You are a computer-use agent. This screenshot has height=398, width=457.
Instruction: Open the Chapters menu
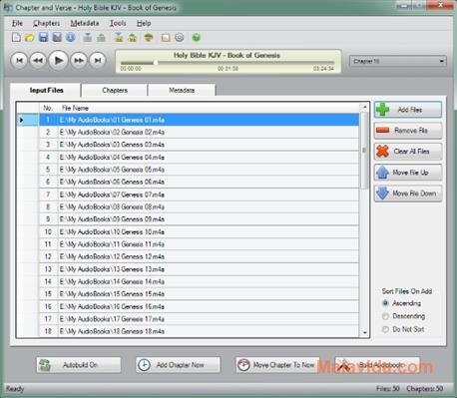point(46,23)
